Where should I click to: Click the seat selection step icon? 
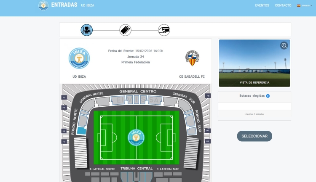coord(87,30)
